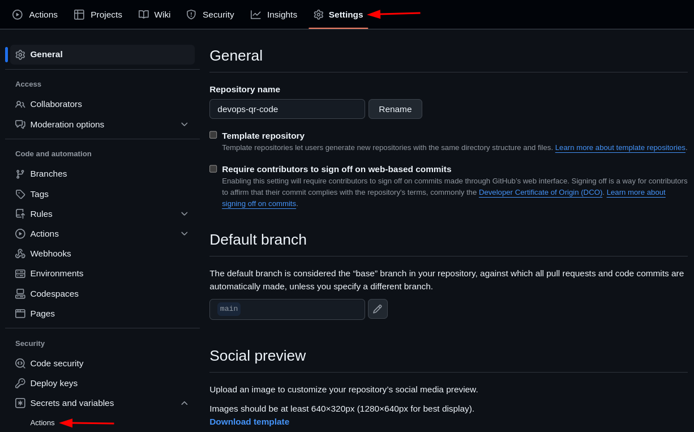694x432 pixels.
Task: Open the Projects tab
Action: [x=98, y=15]
